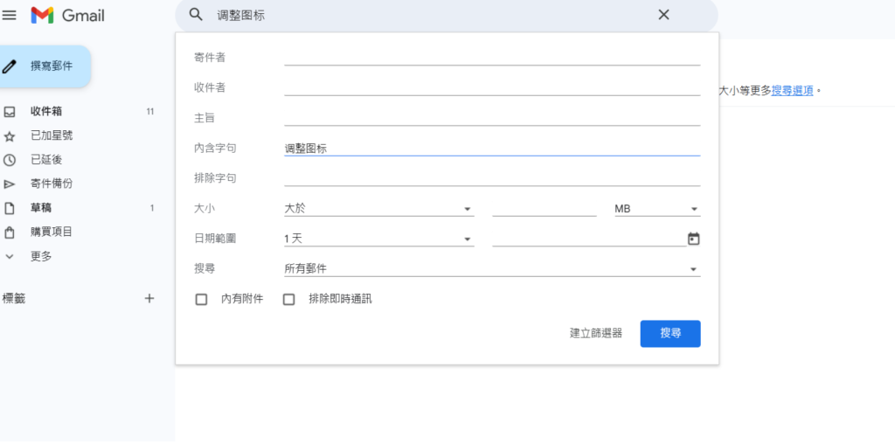This screenshot has height=444, width=895.
Task: Open 已延後 folder
Action: coord(46,160)
